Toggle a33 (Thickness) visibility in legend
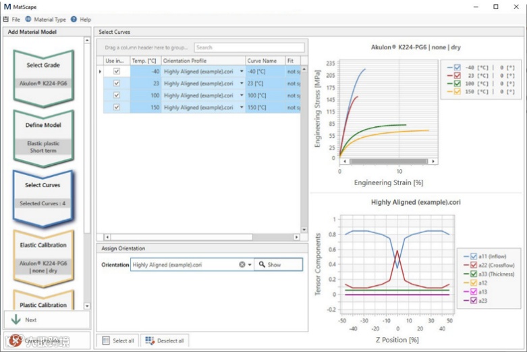 (x=474, y=274)
